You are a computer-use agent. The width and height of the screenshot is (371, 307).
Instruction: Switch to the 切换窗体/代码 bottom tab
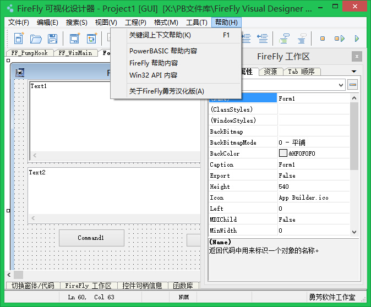click(33, 286)
